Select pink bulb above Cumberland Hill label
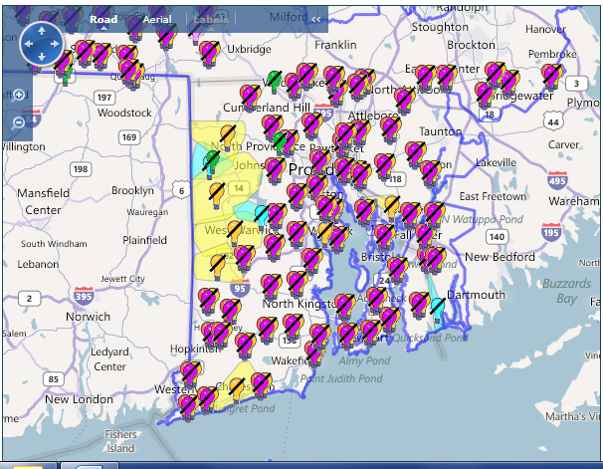This screenshot has height=469, width=603. (251, 97)
